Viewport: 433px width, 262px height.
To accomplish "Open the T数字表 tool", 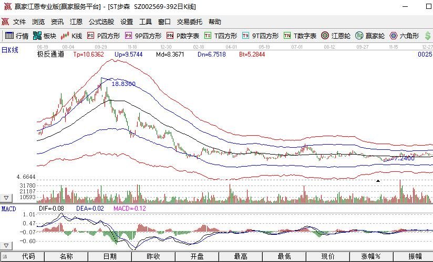I will pyautogui.click(x=300, y=36).
